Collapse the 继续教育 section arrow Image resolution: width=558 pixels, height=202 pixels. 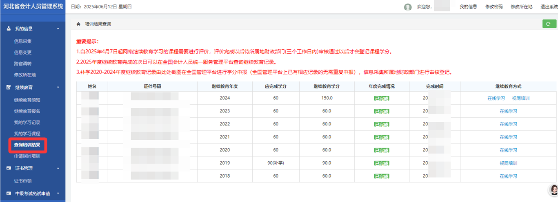tap(58, 88)
